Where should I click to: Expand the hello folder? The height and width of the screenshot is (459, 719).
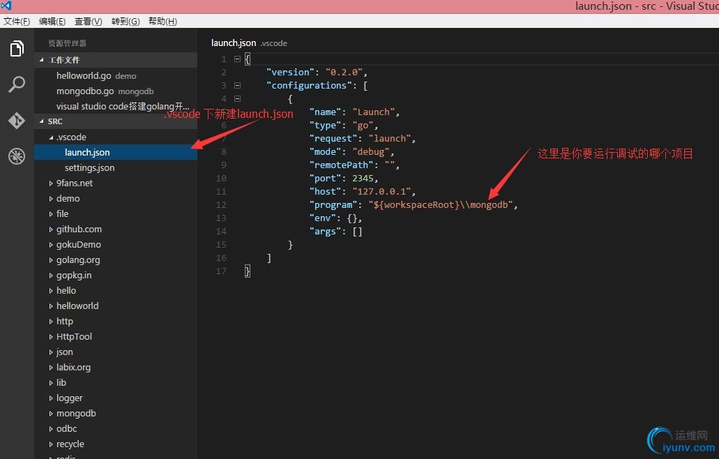[51, 291]
